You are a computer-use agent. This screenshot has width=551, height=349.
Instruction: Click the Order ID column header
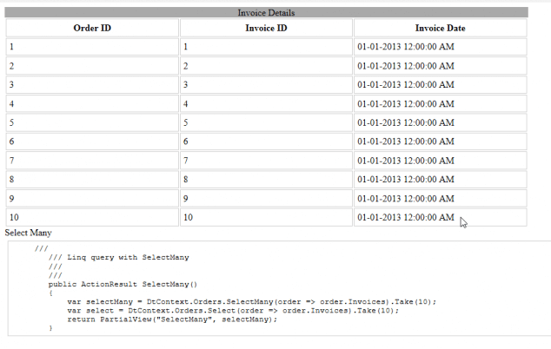[x=92, y=28]
